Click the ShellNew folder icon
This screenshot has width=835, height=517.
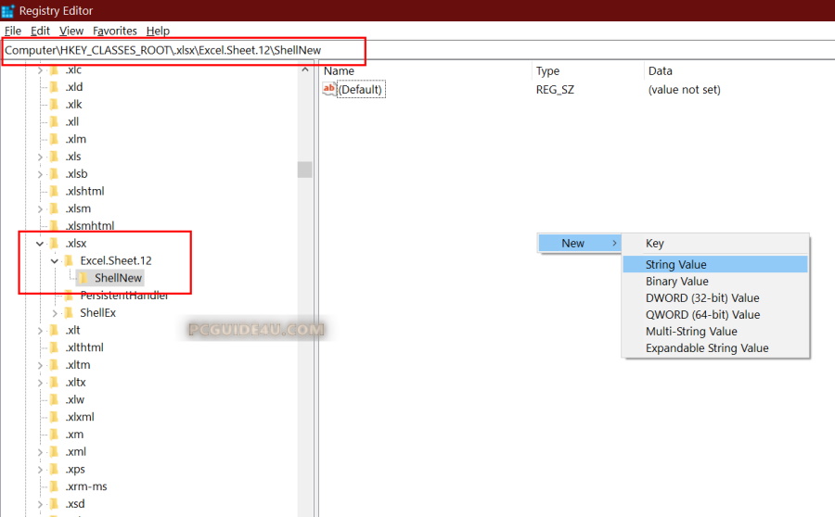click(83, 278)
